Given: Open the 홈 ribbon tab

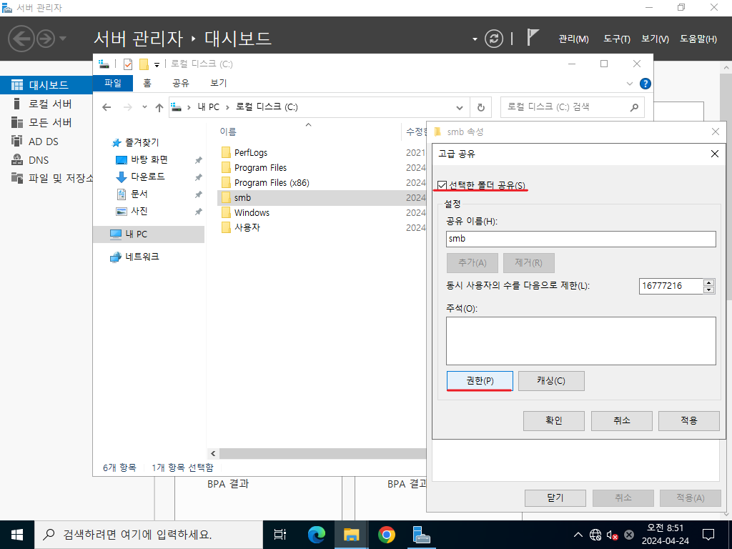Looking at the screenshot, I should (147, 83).
